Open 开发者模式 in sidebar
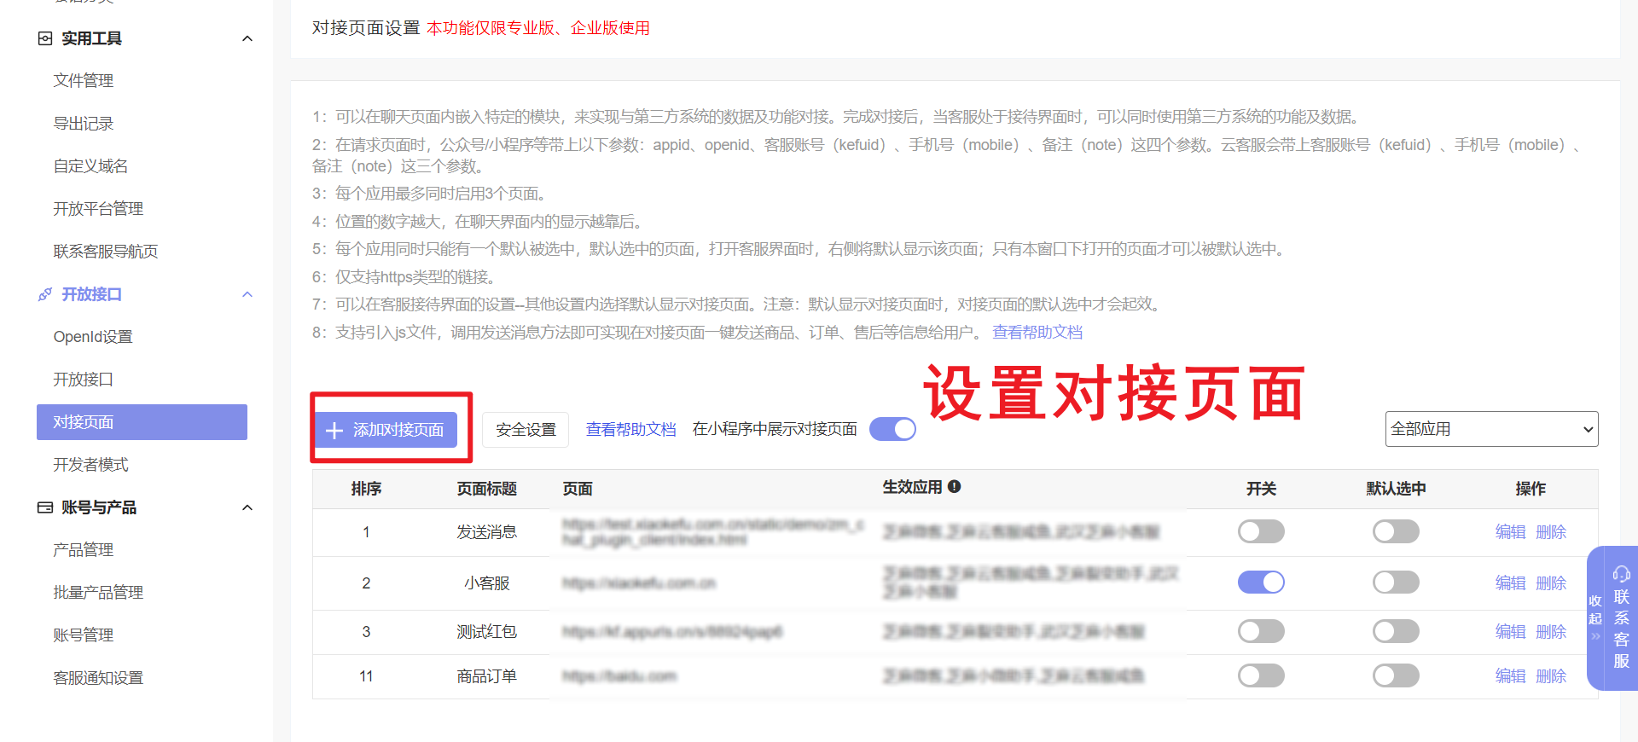 click(90, 465)
